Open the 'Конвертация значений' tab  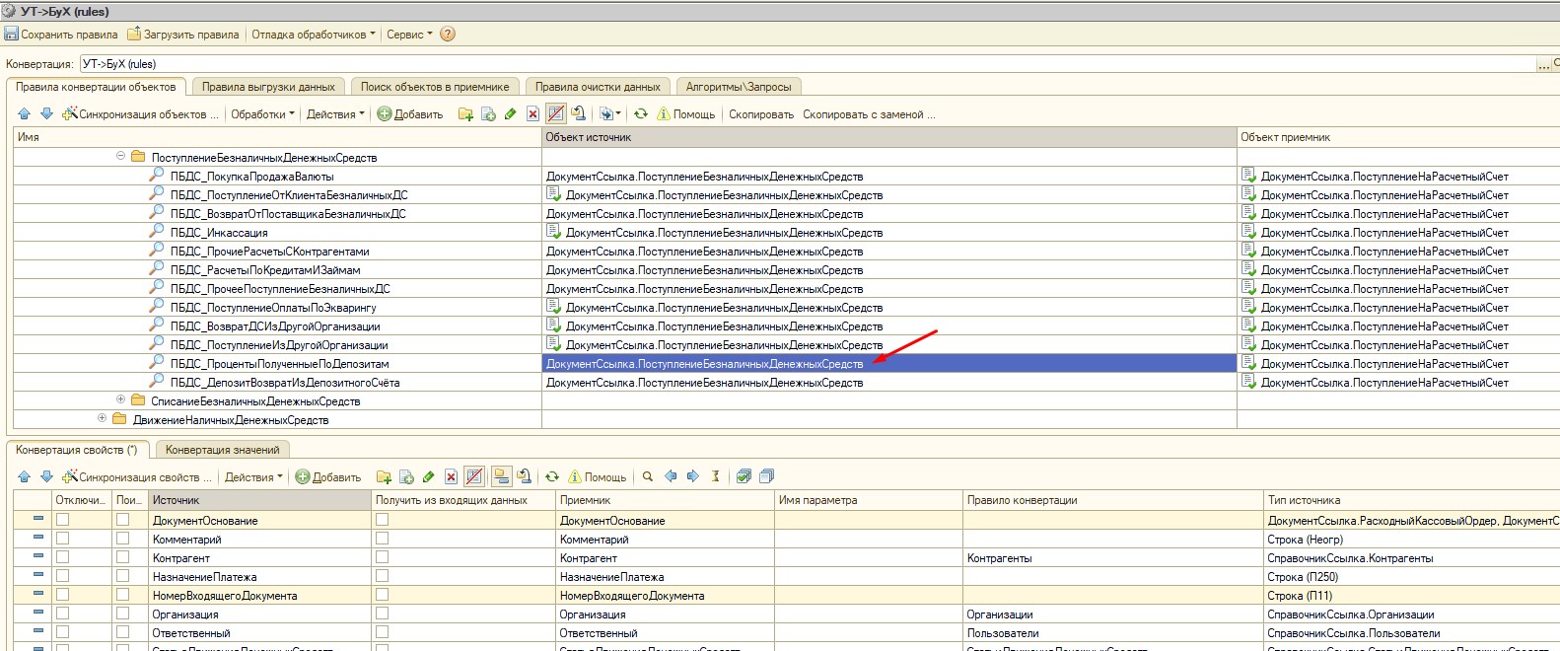point(222,450)
